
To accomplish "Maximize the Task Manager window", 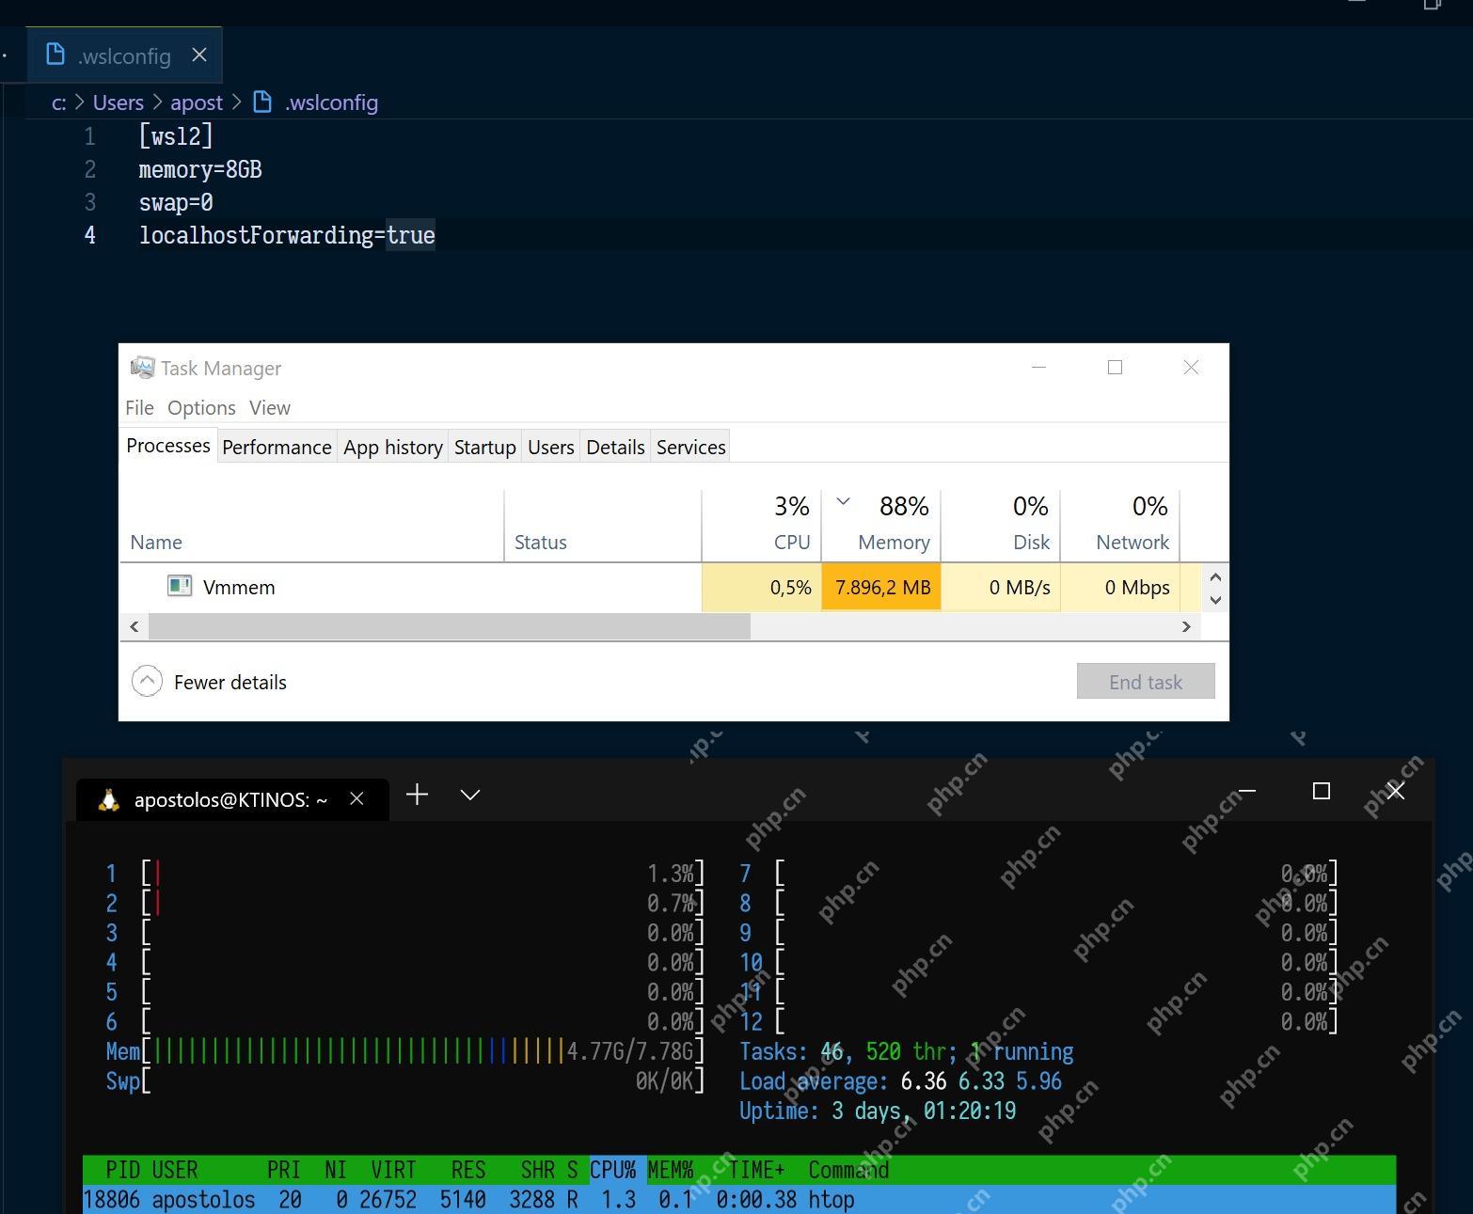I will click(x=1115, y=368).
